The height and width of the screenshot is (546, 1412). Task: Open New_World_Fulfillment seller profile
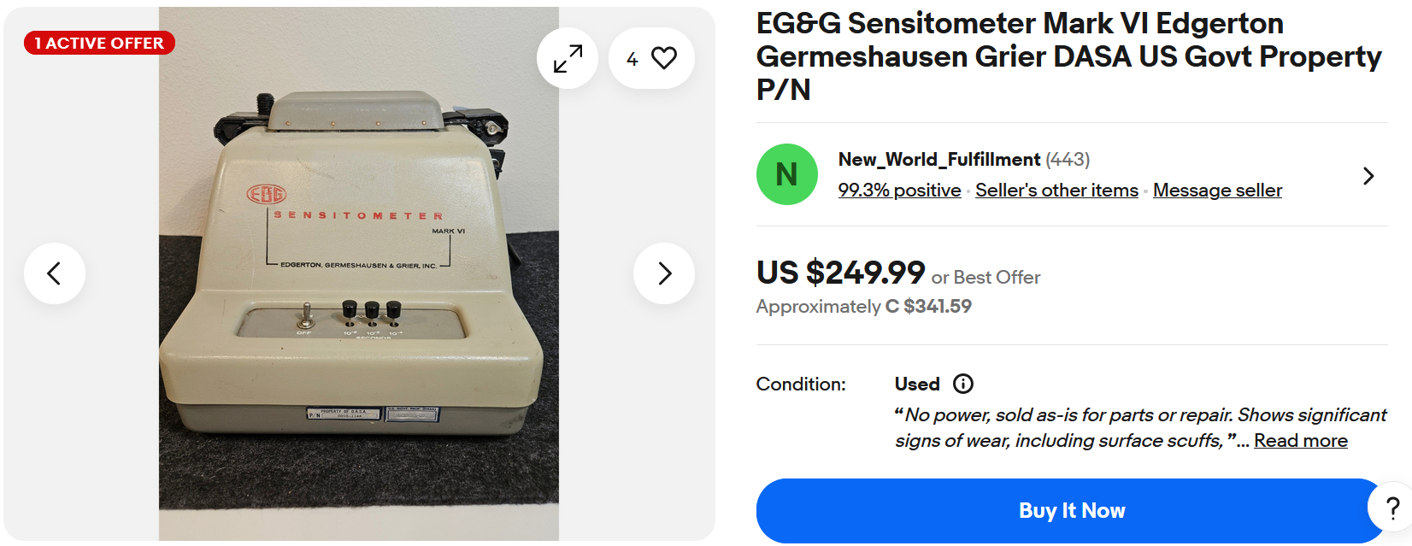pos(938,160)
